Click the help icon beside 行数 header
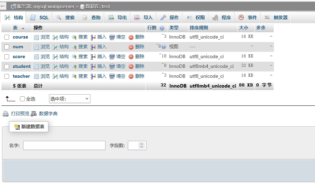This screenshot has height=185, width=315. coord(162,28)
